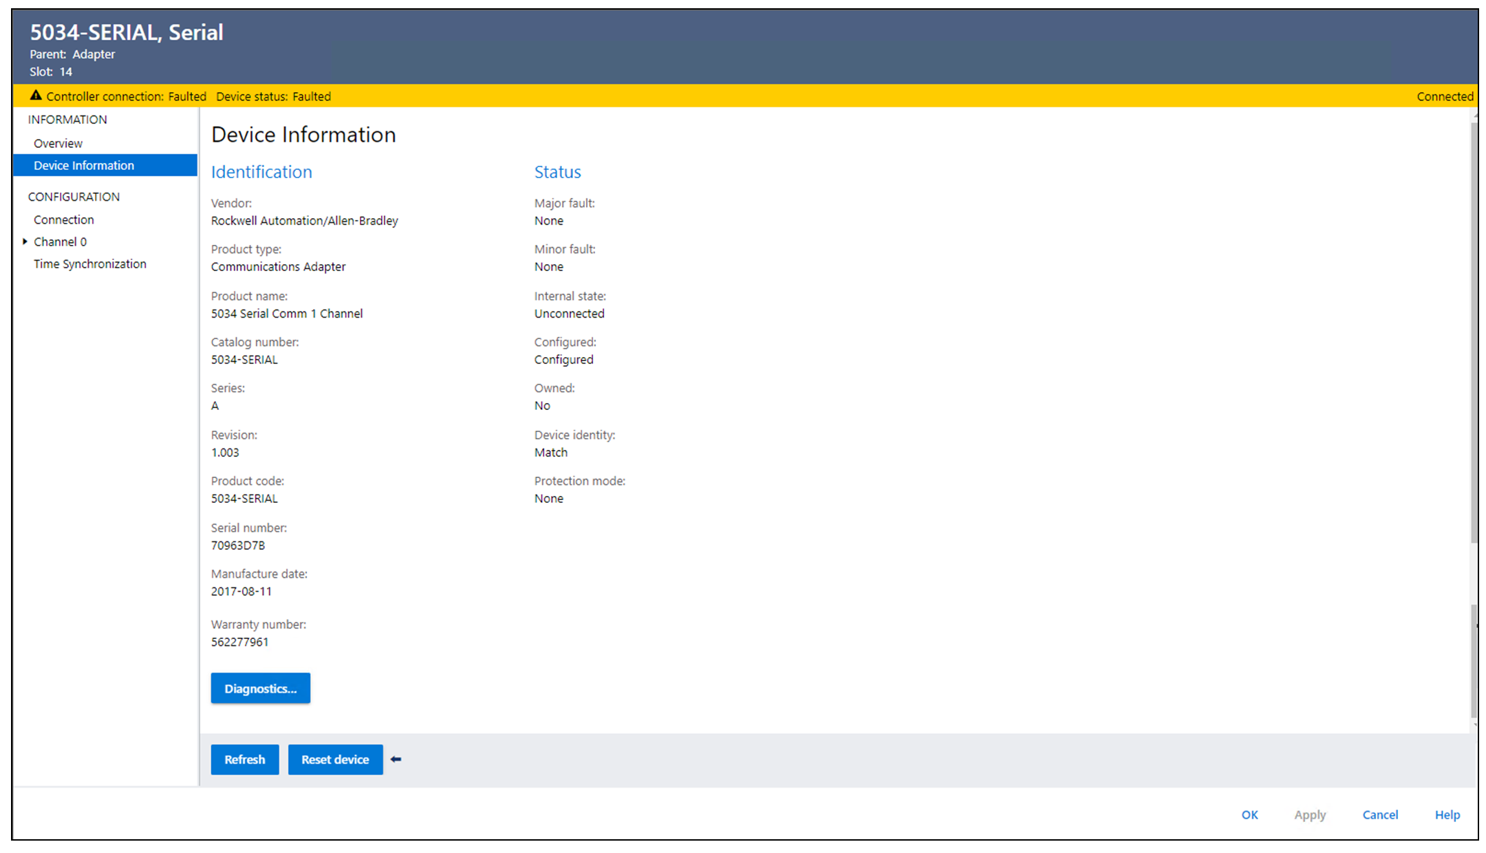Confirm with the OK button
The image size is (1486, 853).
pos(1249,814)
